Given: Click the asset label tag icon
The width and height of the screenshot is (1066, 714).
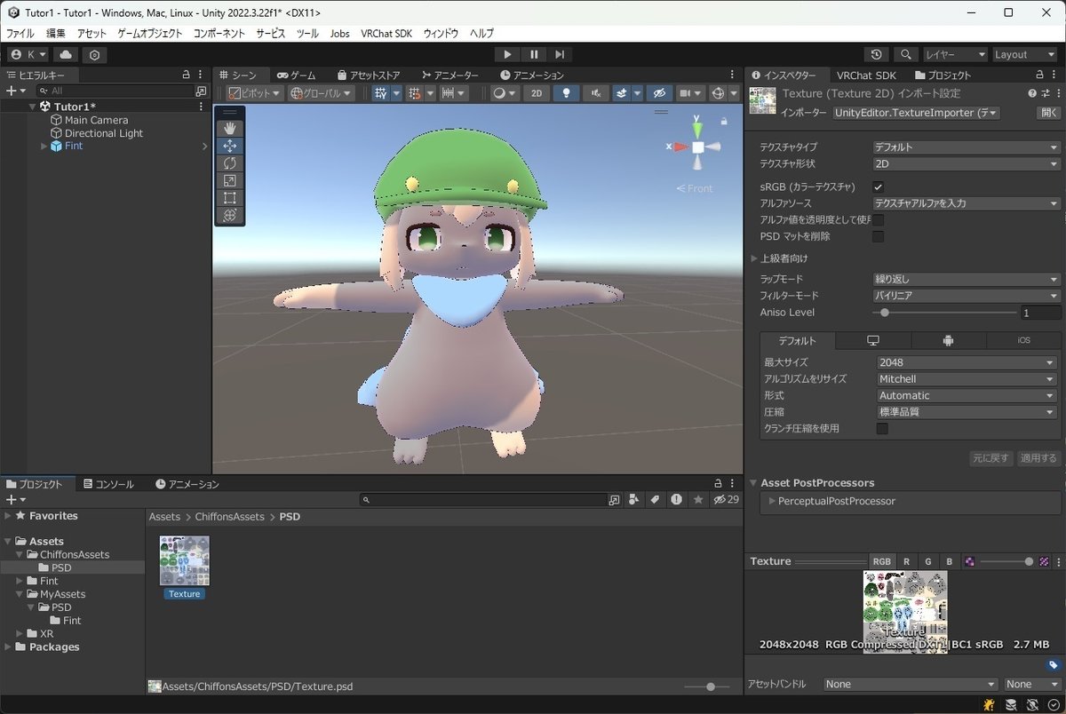Looking at the screenshot, I should (1053, 665).
